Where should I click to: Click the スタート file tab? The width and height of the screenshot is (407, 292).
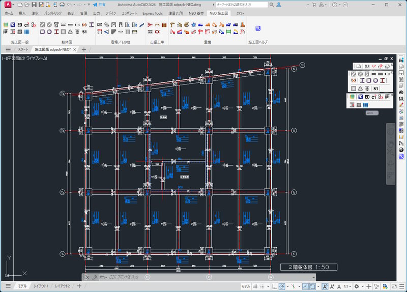point(23,49)
